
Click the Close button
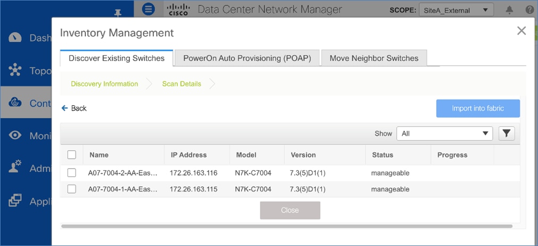(x=290, y=210)
